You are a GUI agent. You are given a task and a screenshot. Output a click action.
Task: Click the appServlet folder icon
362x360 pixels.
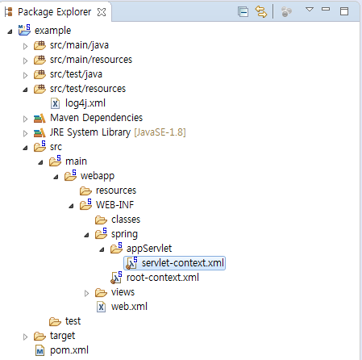click(x=116, y=248)
